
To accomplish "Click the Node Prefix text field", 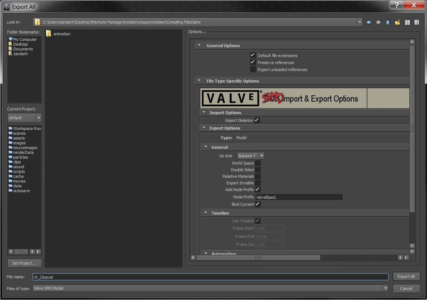I will point(299,197).
